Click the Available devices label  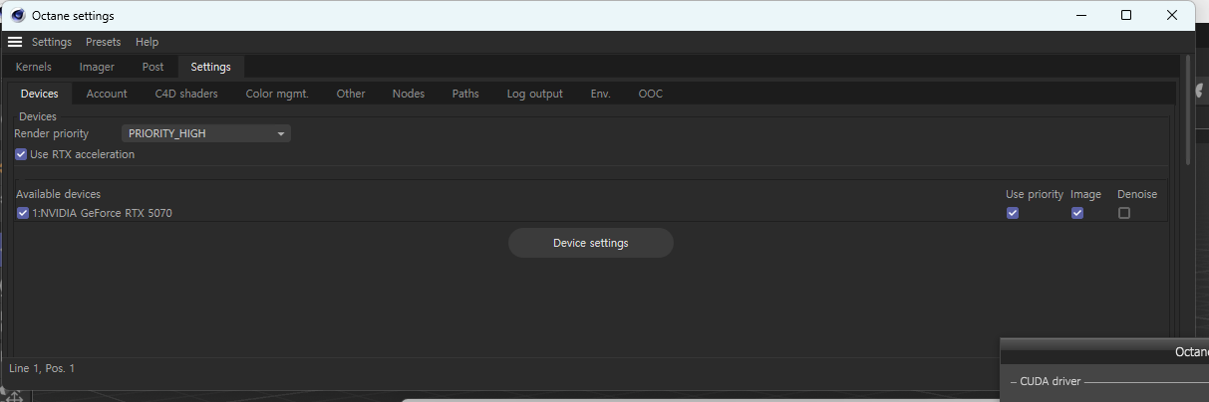58,194
